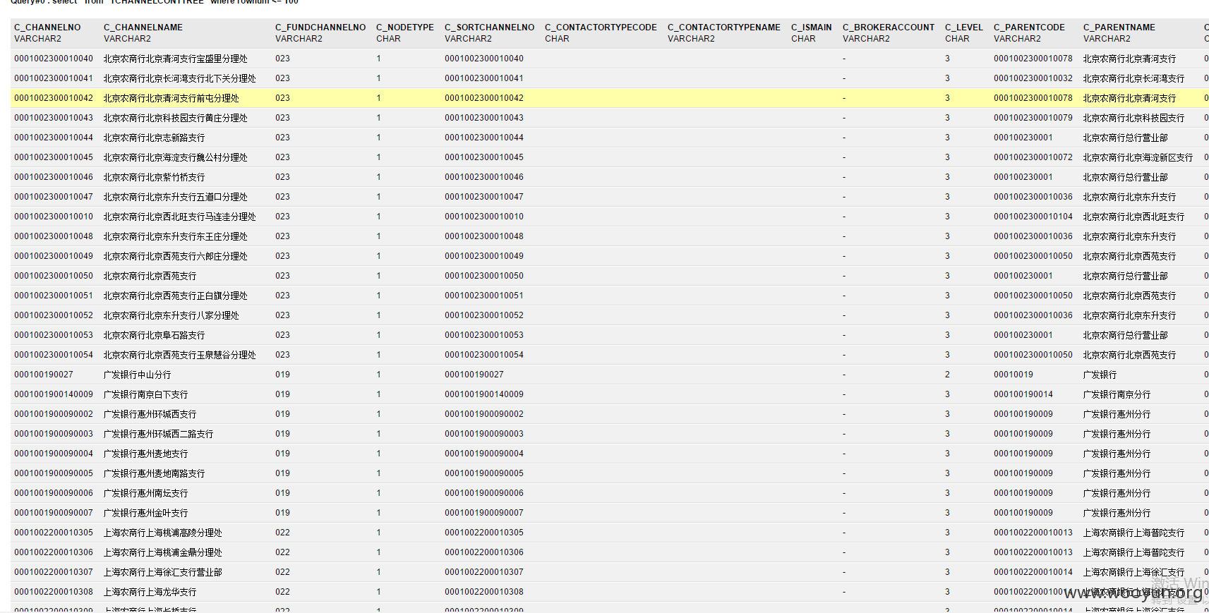Viewport: 1209px width, 613px height.
Task: Click channel name 北京农商行北京阜石路支行
Action: click(x=155, y=335)
